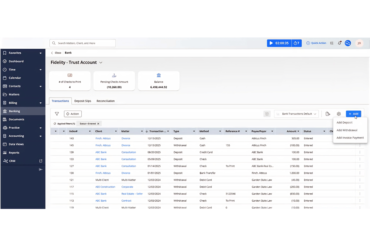The image size is (370, 246).
Task: Open the Client column filter arrow
Action: click(116, 131)
